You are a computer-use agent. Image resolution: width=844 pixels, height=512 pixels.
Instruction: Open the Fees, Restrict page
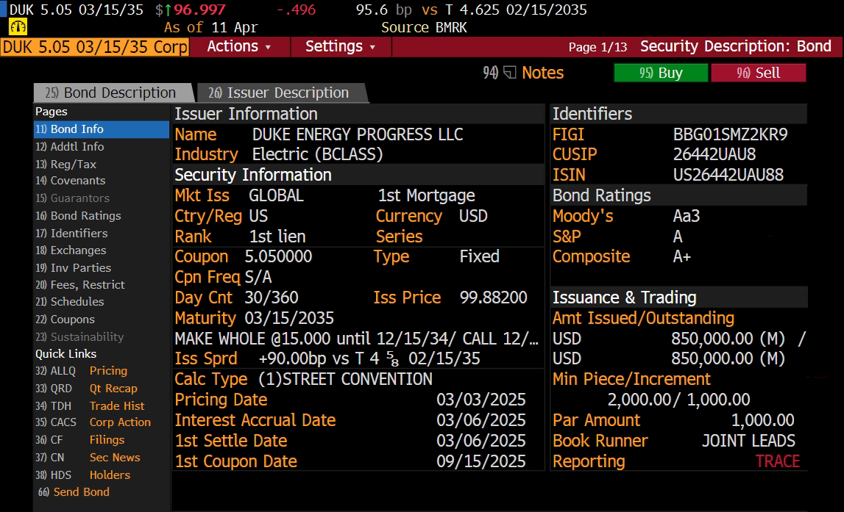[x=80, y=285]
